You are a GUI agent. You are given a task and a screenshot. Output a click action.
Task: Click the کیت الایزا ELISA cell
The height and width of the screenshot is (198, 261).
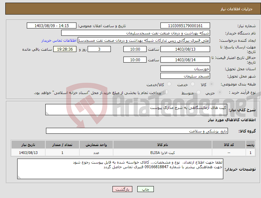click(162, 153)
